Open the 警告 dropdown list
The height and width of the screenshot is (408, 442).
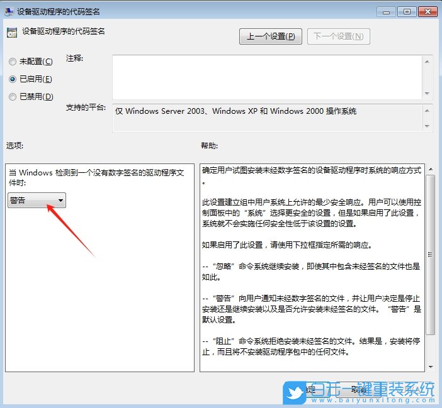point(37,201)
